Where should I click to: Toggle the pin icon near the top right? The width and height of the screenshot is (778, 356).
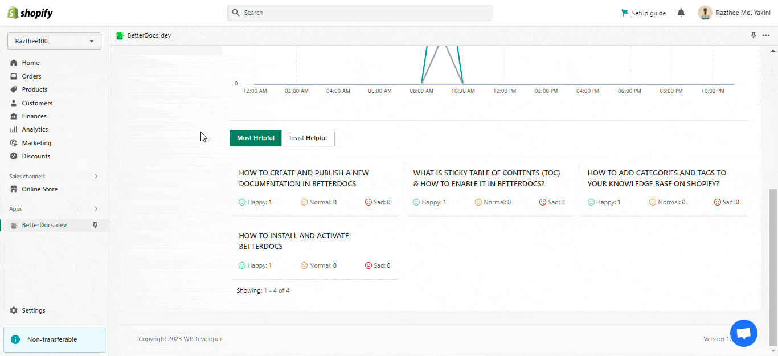pos(753,35)
